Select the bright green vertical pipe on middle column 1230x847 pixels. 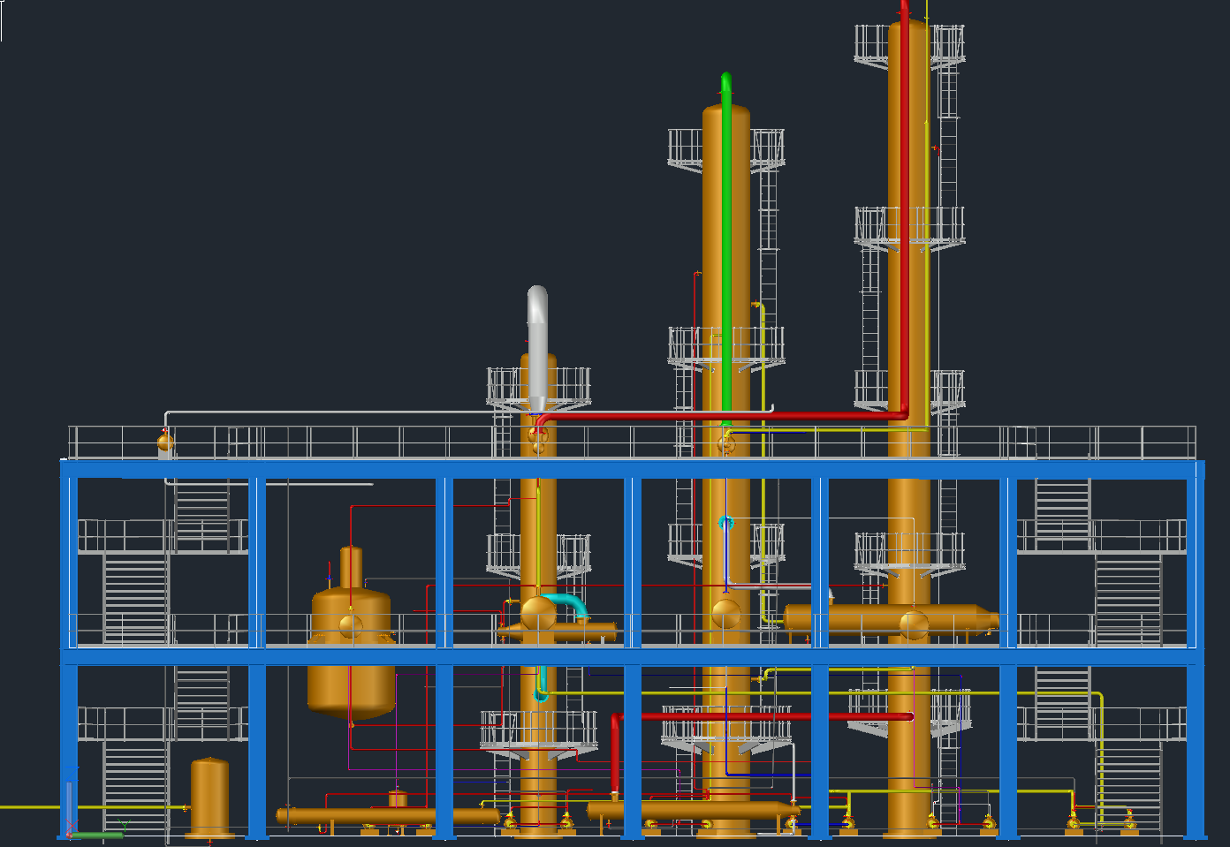point(726,247)
